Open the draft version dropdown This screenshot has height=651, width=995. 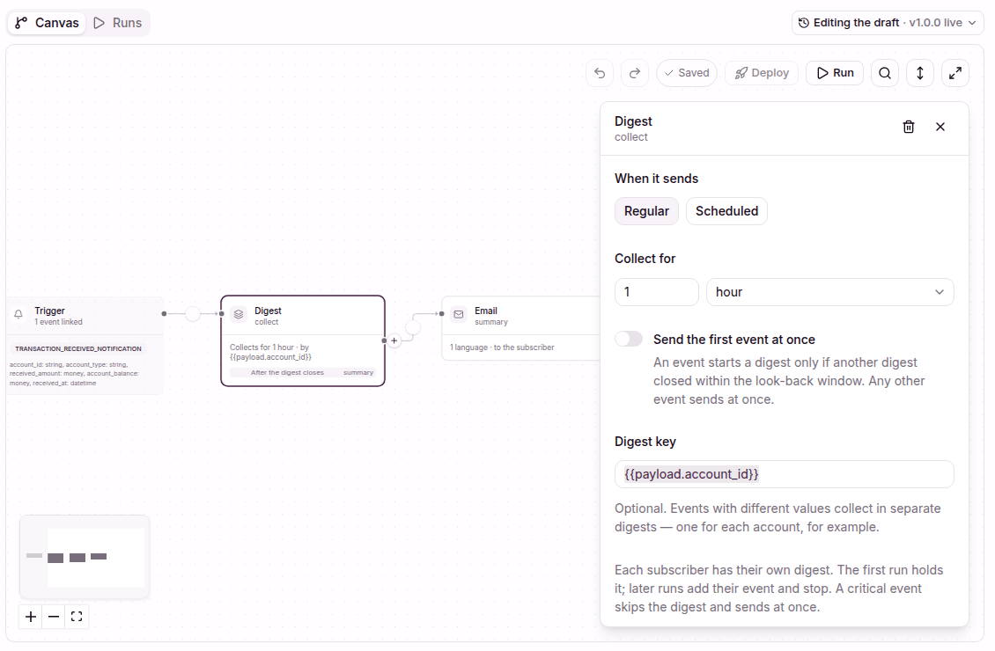tap(887, 23)
